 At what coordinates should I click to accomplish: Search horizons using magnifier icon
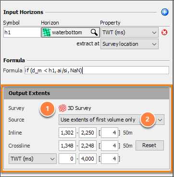coord(94,32)
